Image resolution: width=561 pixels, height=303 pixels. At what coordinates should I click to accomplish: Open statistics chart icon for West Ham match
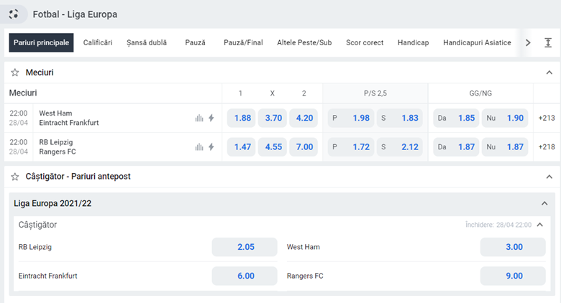(x=199, y=118)
